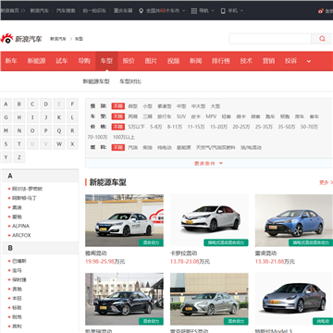Select brand letter M
Screen dimensions: 333x333
point(6,130)
